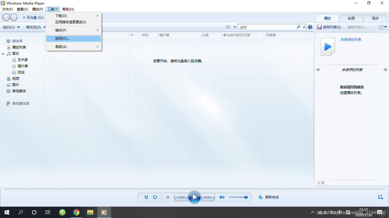Viewport: 389px width, 218px height.
Task: Go to previous list with left arrow
Action: click(318, 70)
